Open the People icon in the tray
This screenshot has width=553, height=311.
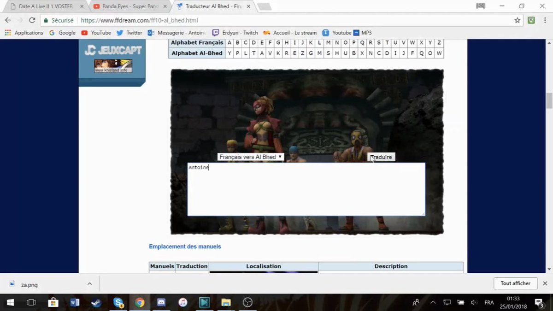coord(416,302)
